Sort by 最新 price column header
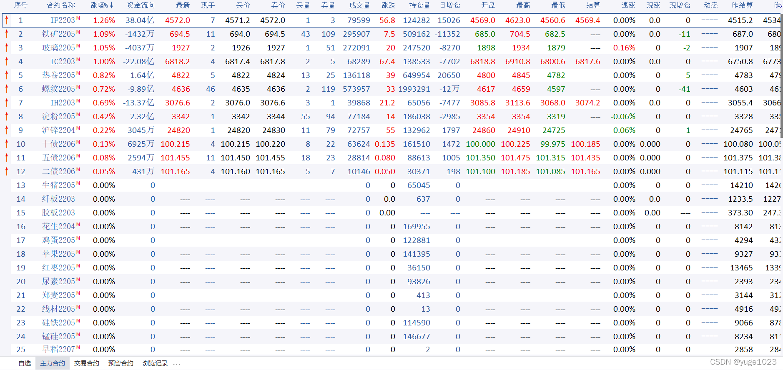Screen dimensions: 783x370 click(x=183, y=5)
